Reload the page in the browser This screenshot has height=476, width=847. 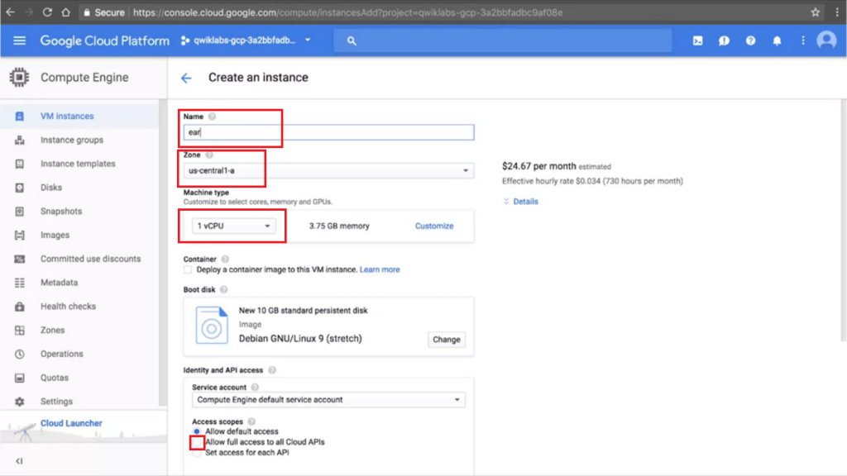pyautogui.click(x=47, y=12)
